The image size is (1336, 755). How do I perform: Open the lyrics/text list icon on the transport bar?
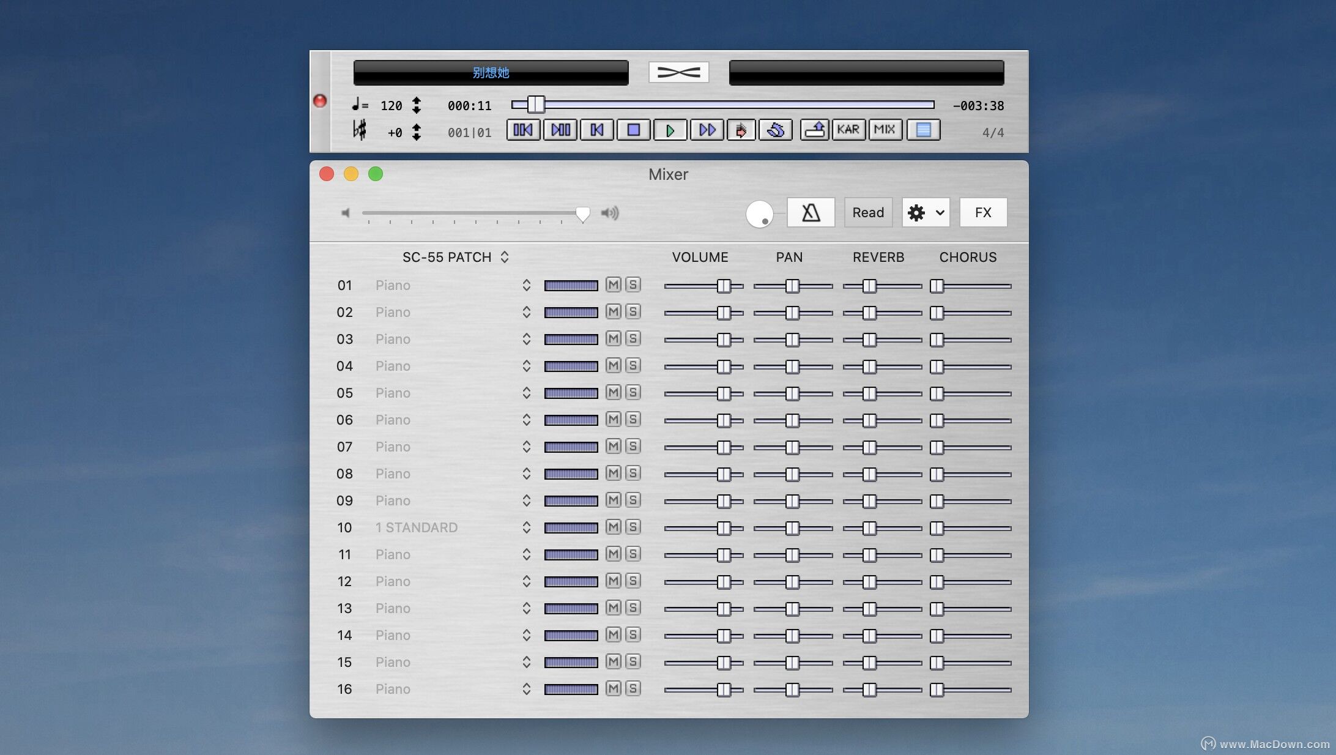pos(923,130)
